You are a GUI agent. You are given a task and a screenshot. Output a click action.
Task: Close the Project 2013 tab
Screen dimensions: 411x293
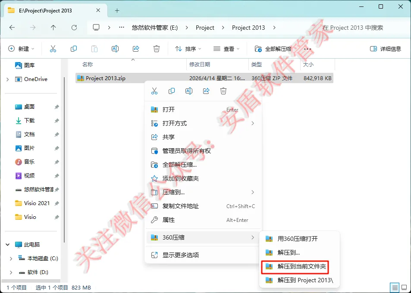coord(98,10)
